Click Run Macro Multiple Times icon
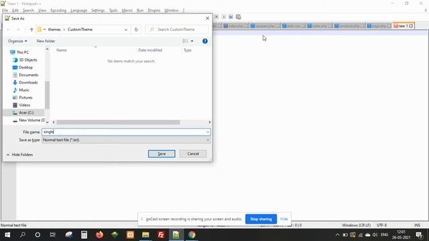This screenshot has width=429, height=241. tap(231, 17)
